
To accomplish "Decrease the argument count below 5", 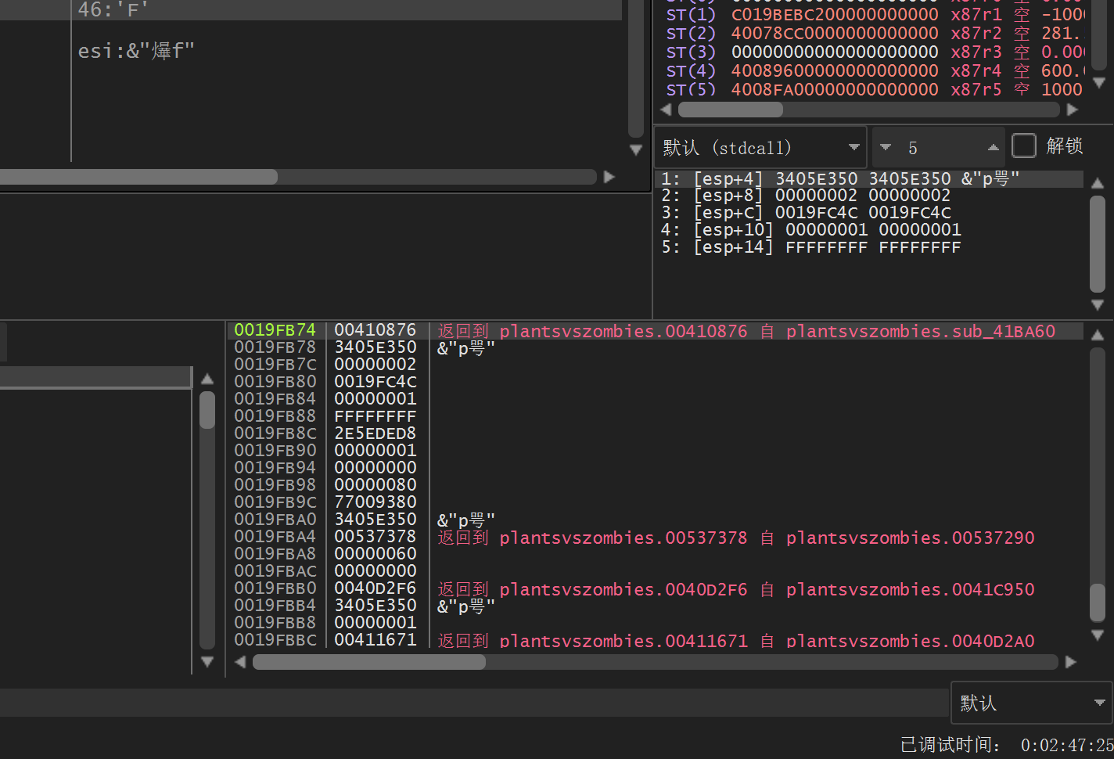I will [x=886, y=147].
